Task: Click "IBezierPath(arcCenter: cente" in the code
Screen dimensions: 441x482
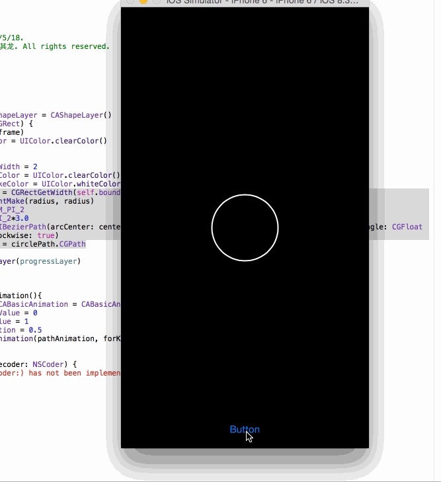Action: click(60, 227)
